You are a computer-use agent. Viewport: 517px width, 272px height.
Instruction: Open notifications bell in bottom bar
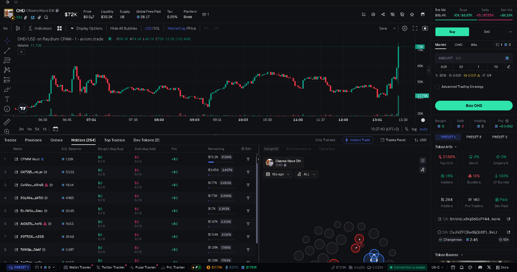[x=462, y=267]
